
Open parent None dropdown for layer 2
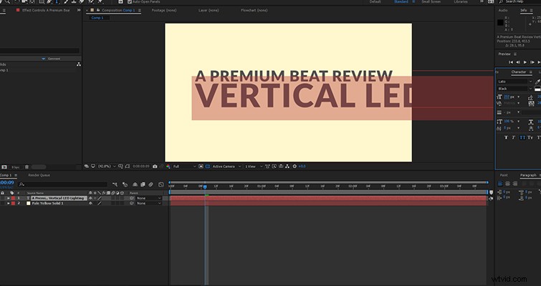tap(149, 203)
